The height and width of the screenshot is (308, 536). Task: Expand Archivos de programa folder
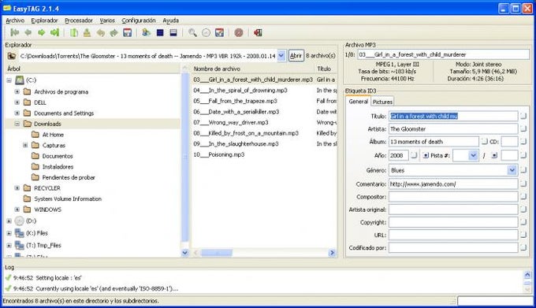17,91
